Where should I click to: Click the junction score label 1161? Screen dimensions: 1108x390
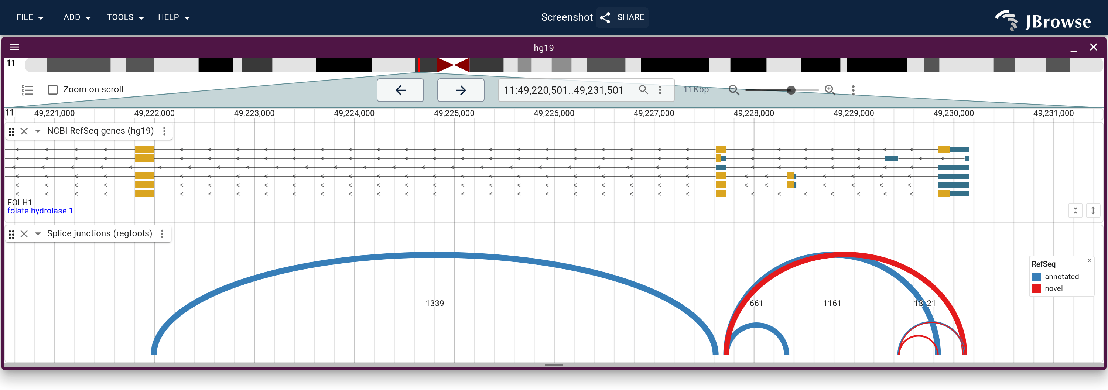832,304
